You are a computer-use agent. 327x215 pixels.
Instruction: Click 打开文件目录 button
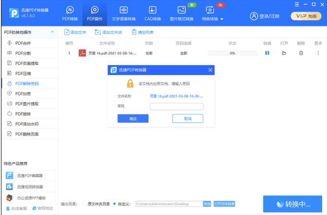click(224, 204)
